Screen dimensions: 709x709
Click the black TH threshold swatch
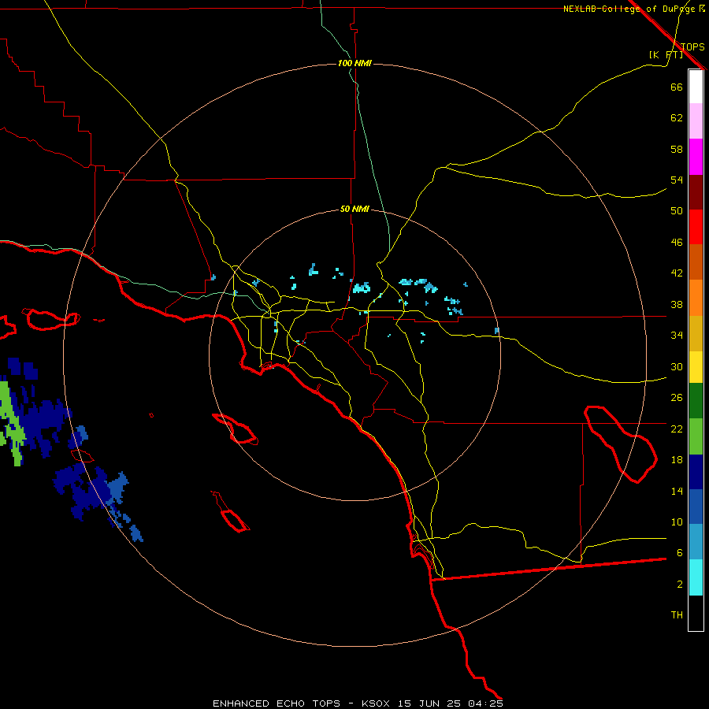coord(696,613)
